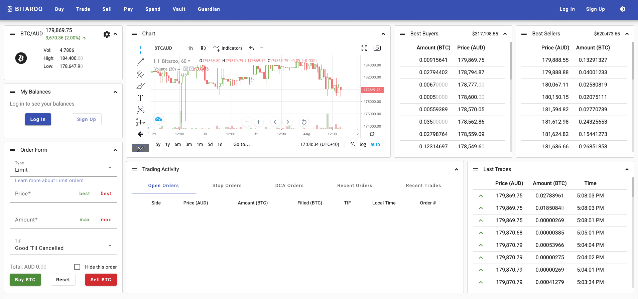
Task: Toggle the dark mode theme icon
Action: (622, 9)
